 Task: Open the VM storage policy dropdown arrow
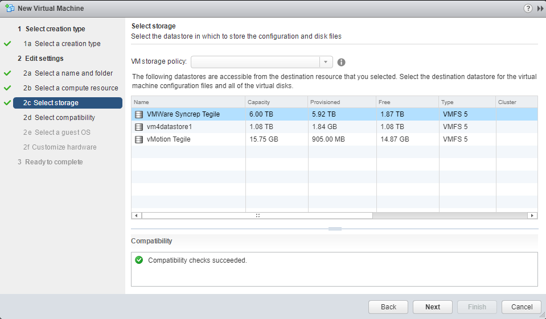326,62
